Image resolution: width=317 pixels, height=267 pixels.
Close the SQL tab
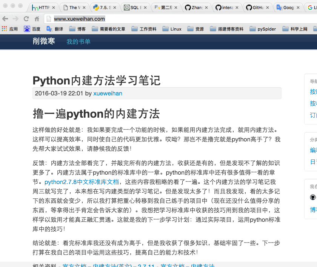click(x=145, y=8)
